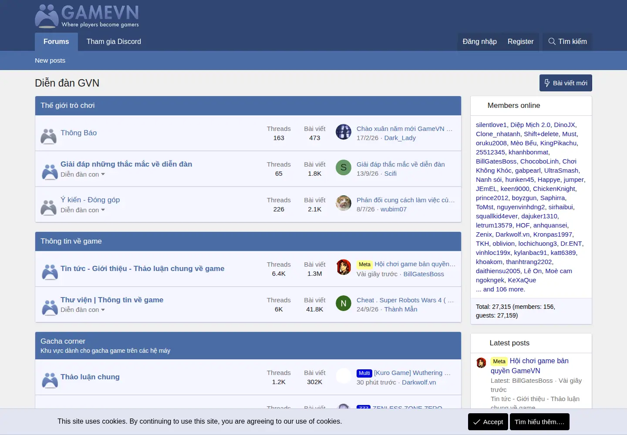Expand Diễn đàn con under Ý kiến - Đóng góp
The height and width of the screenshot is (435, 627).
(83, 210)
